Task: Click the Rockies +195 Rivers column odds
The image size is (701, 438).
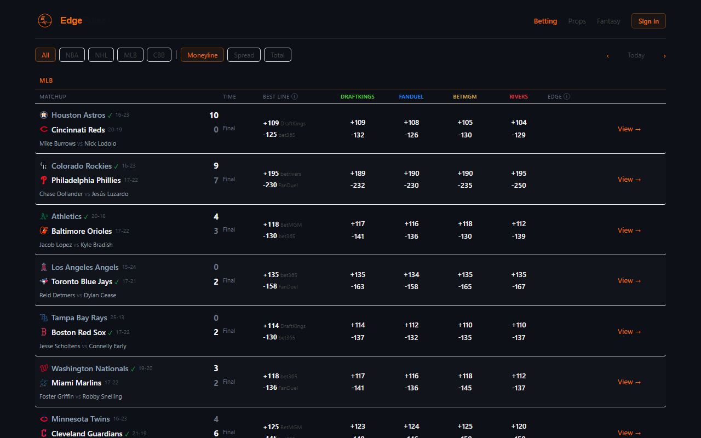Action: point(519,173)
